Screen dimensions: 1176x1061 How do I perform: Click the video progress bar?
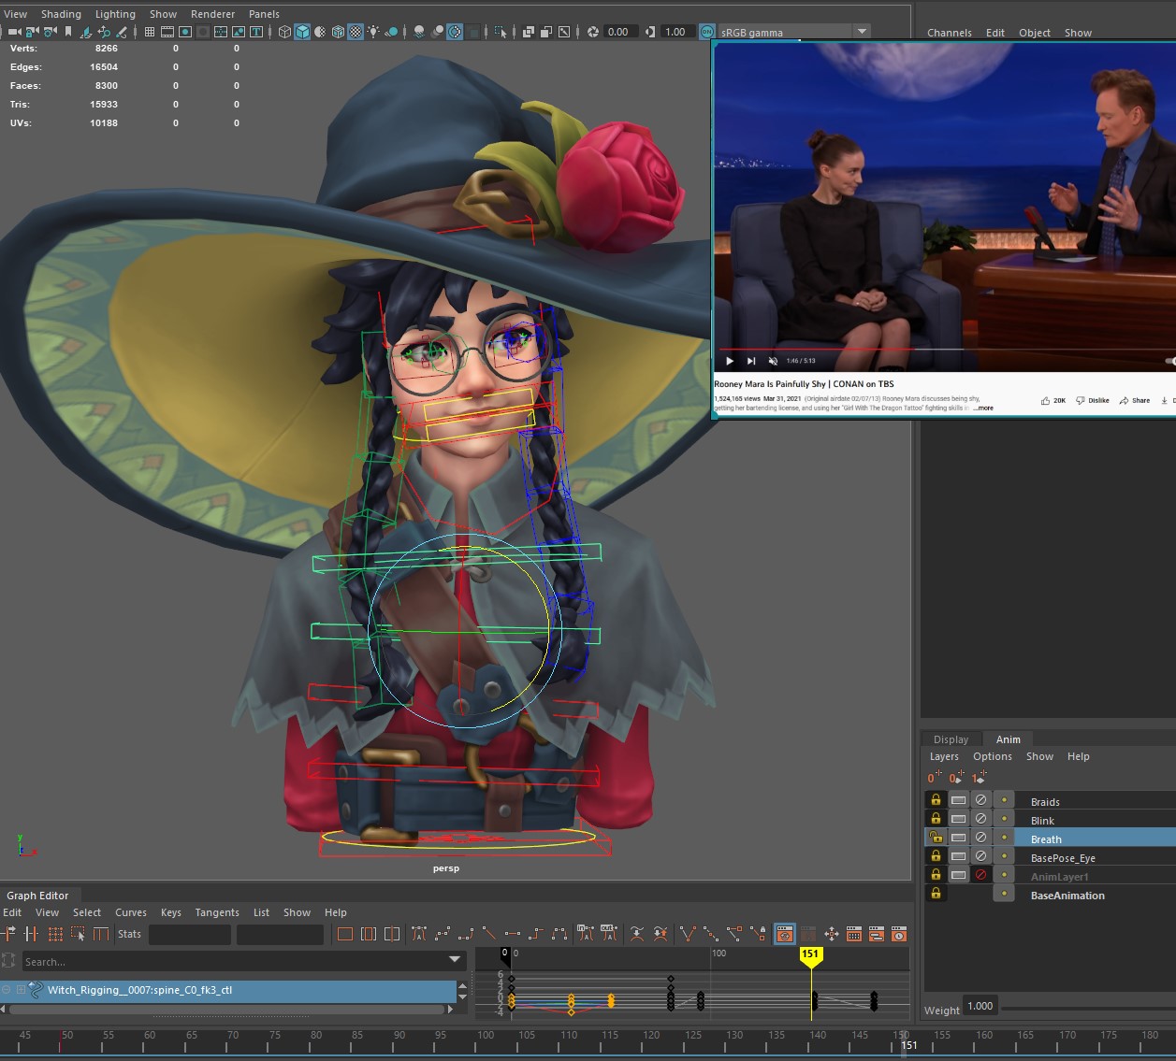(936, 350)
